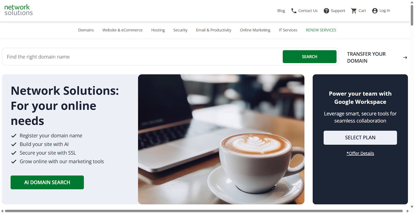
Task: Open the Offer Details link
Action: click(x=360, y=153)
